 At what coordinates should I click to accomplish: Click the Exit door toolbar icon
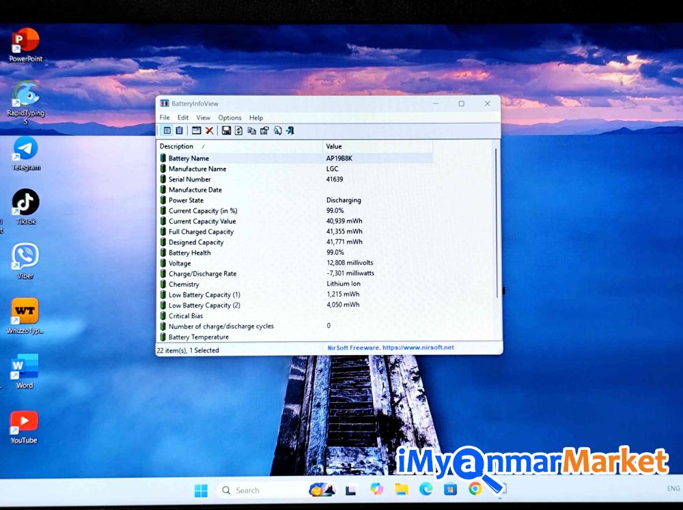pos(290,130)
